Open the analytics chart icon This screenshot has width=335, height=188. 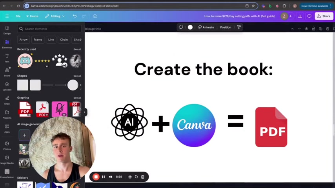[x=300, y=16]
